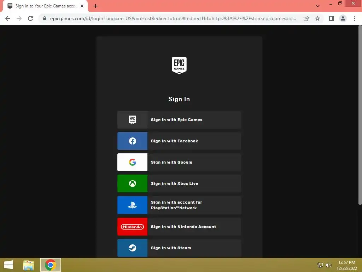Reload the current page
Image resolution: width=362 pixels, height=272 pixels.
(x=30, y=18)
